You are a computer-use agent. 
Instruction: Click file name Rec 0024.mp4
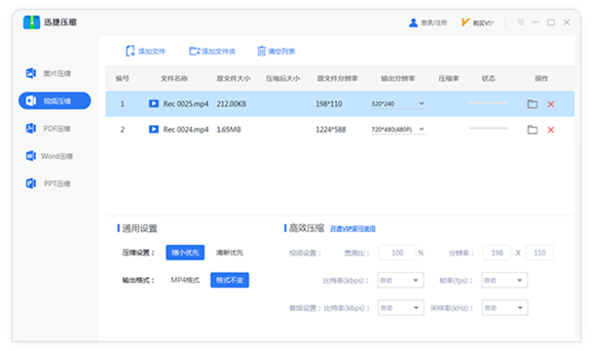(186, 130)
